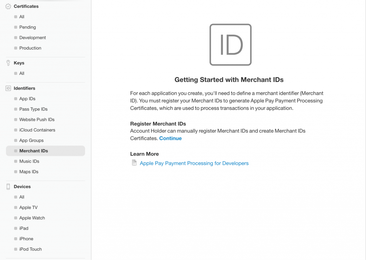Click the document icon beside Apple Pay link
366x260 pixels.
point(134,163)
